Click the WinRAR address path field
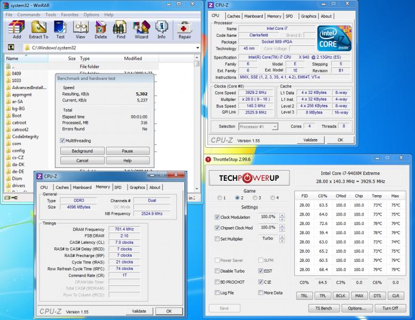The height and width of the screenshot is (320, 415). click(x=112, y=48)
